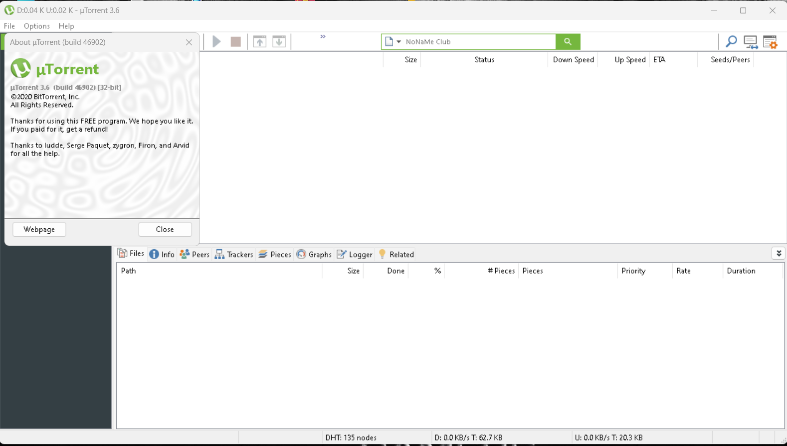This screenshot has height=446, width=787.
Task: Sort files by Rate column
Action: [x=698, y=271]
